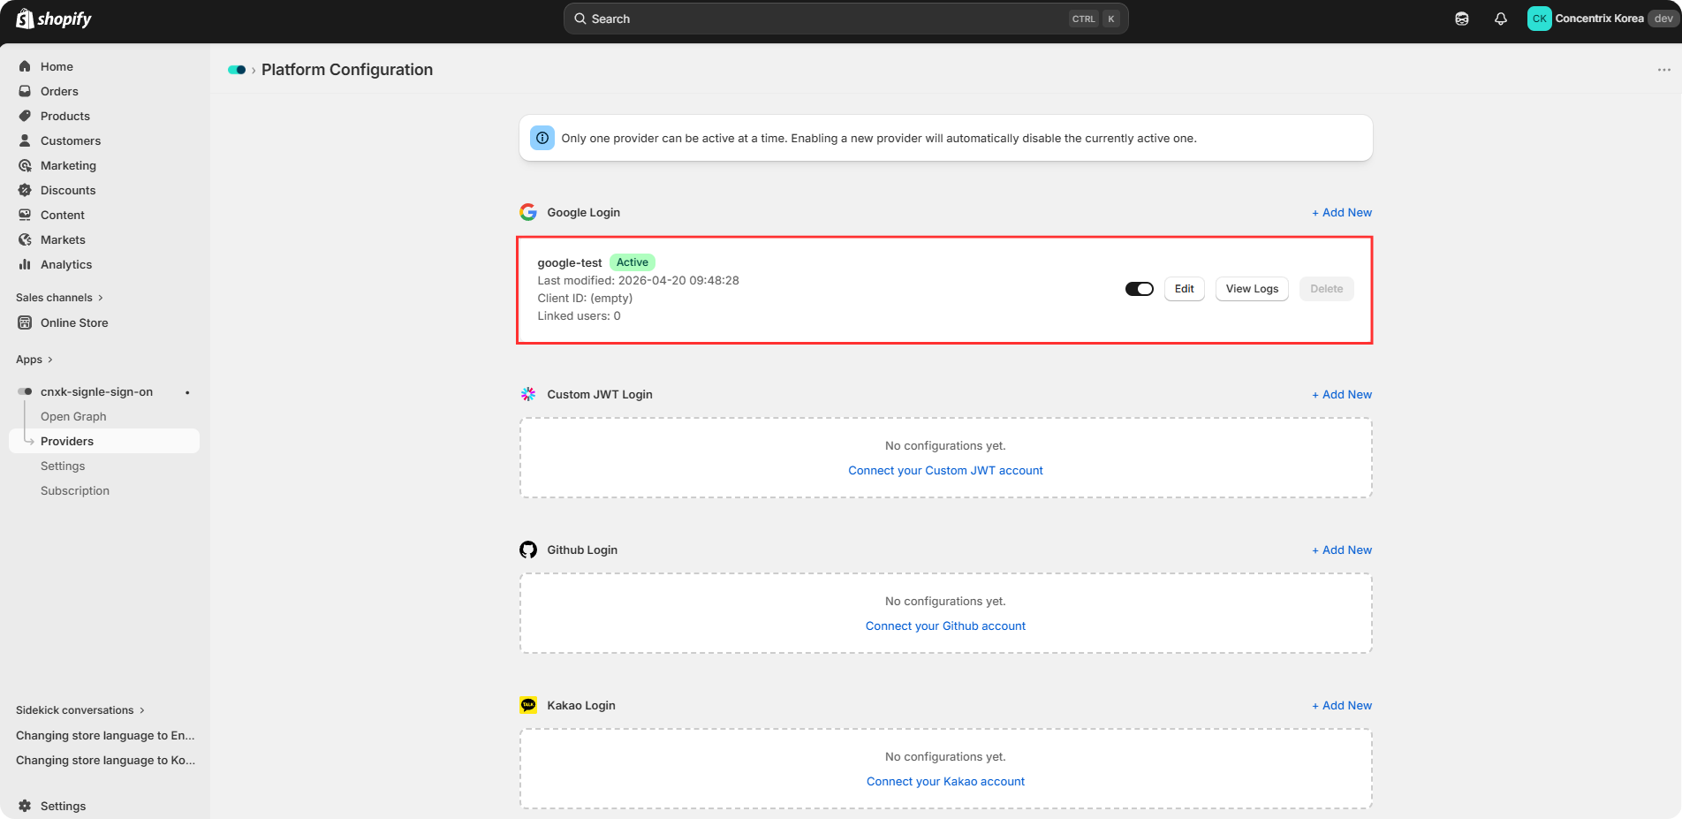Viewport: 1682px width, 819px height.
Task: Expand the Apps section
Action: tap(34, 360)
